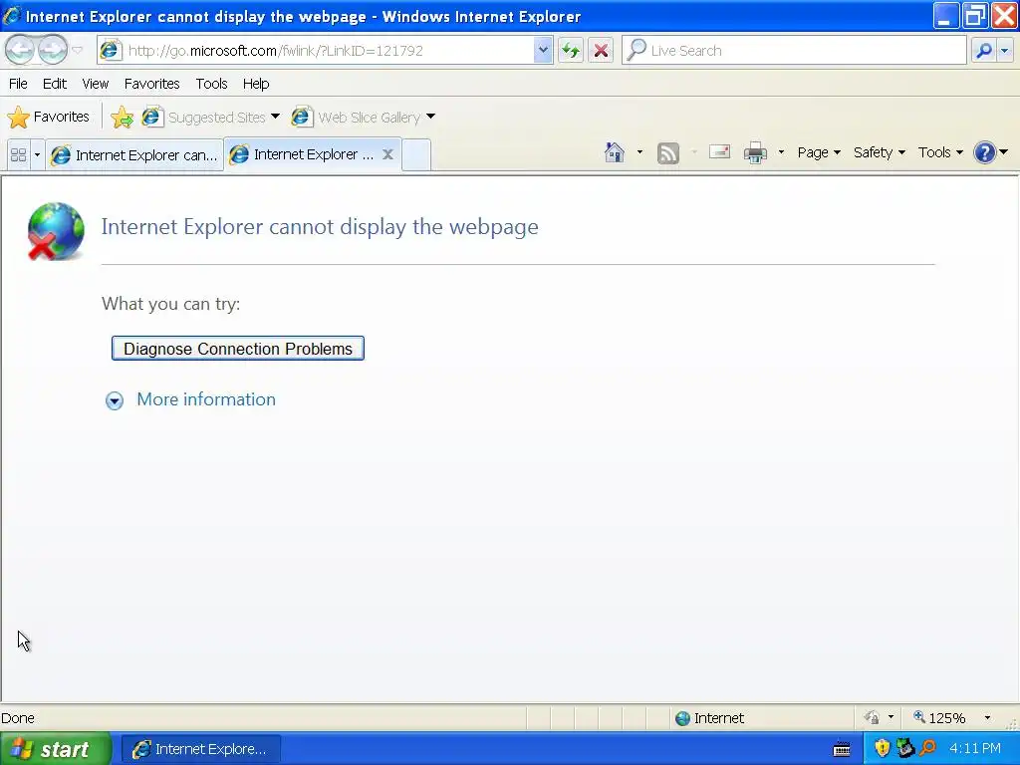This screenshot has width=1020, height=765.
Task: Click the 4:11 PM system clock
Action: (974, 749)
